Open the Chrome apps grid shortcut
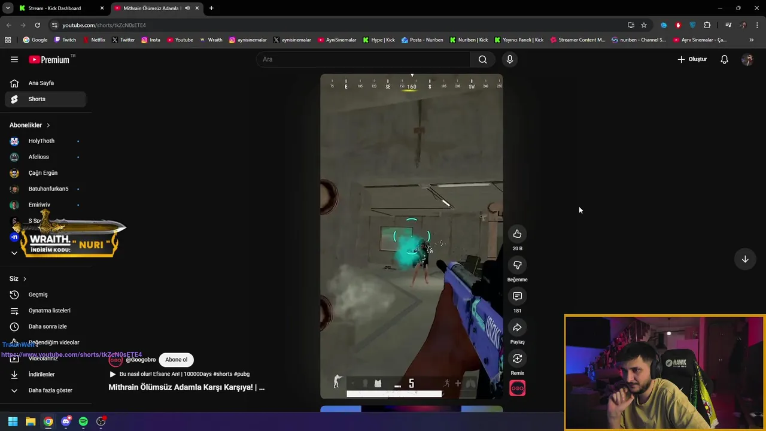The height and width of the screenshot is (431, 766). coord(8,40)
